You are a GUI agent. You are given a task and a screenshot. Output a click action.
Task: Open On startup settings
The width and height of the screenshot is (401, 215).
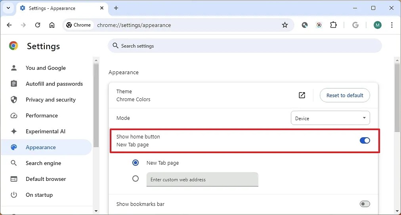[x=46, y=195]
